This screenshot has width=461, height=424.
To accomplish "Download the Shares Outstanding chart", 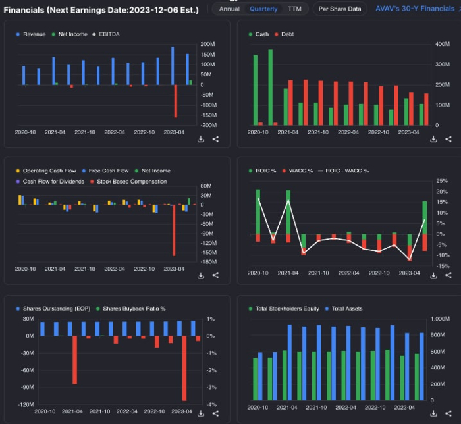I will click(x=200, y=413).
